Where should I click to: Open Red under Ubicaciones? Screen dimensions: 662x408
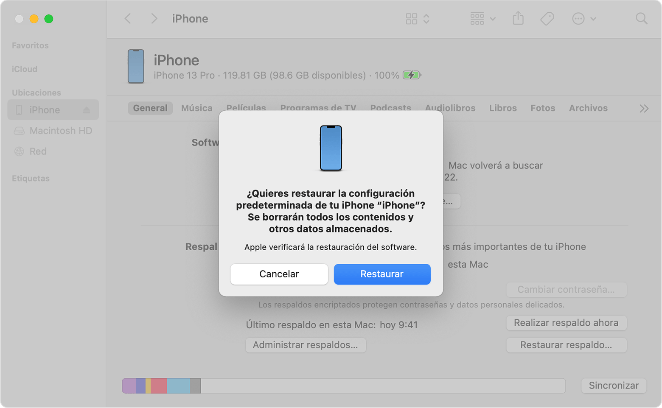click(x=38, y=151)
